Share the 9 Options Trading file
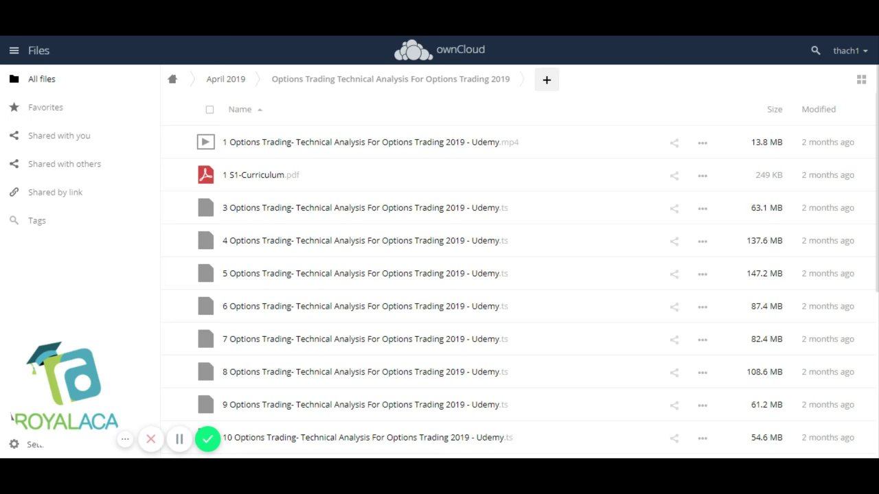This screenshot has height=494, width=879. tap(674, 405)
